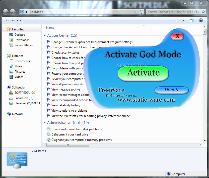Image resolution: width=209 pixels, height=178 pixels.
Task: Click the Back navigation arrow
Action: coord(6,12)
